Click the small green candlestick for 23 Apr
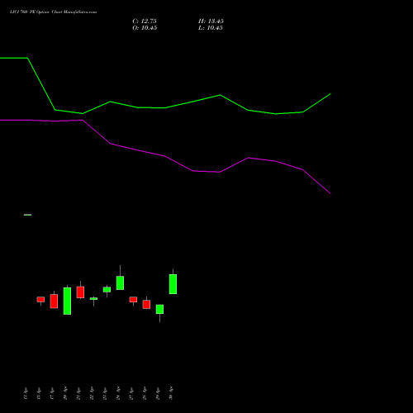413x413 pixels. (x=107, y=290)
